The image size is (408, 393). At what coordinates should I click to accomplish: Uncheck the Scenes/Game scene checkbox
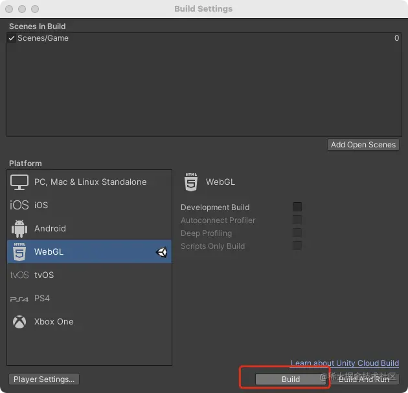[12, 38]
